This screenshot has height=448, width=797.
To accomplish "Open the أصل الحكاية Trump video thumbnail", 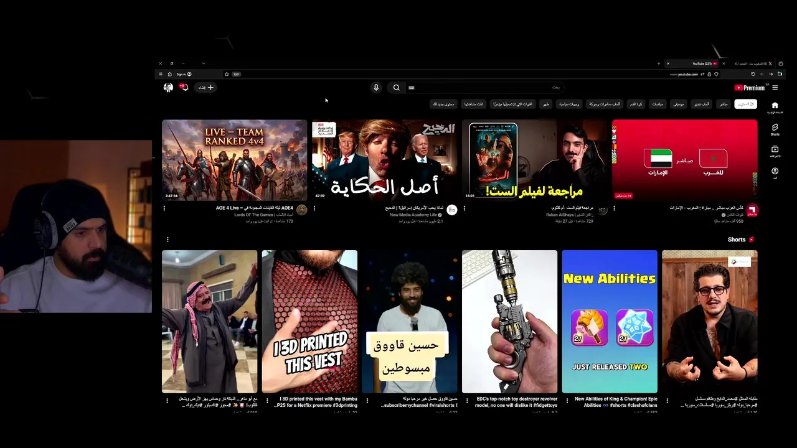I will coord(384,160).
